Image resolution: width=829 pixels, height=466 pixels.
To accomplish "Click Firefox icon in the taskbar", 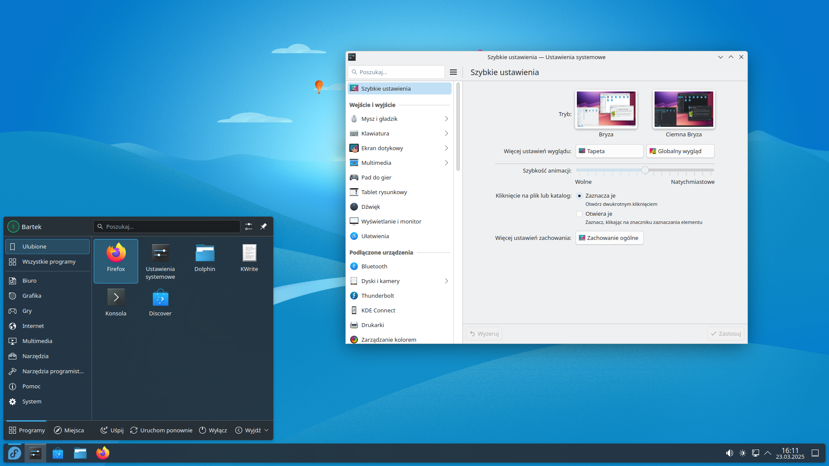I will pyautogui.click(x=103, y=453).
